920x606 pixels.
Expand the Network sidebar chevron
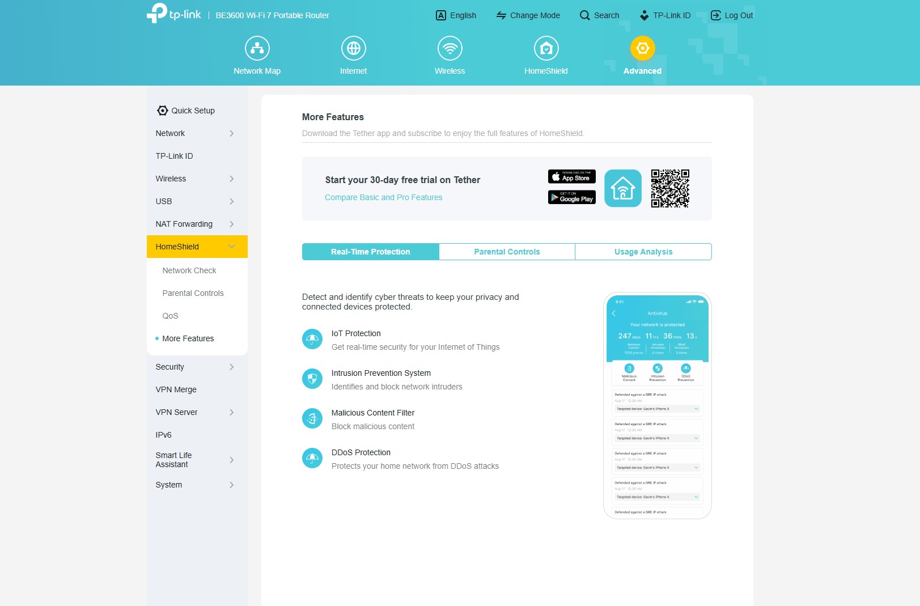[231, 133]
